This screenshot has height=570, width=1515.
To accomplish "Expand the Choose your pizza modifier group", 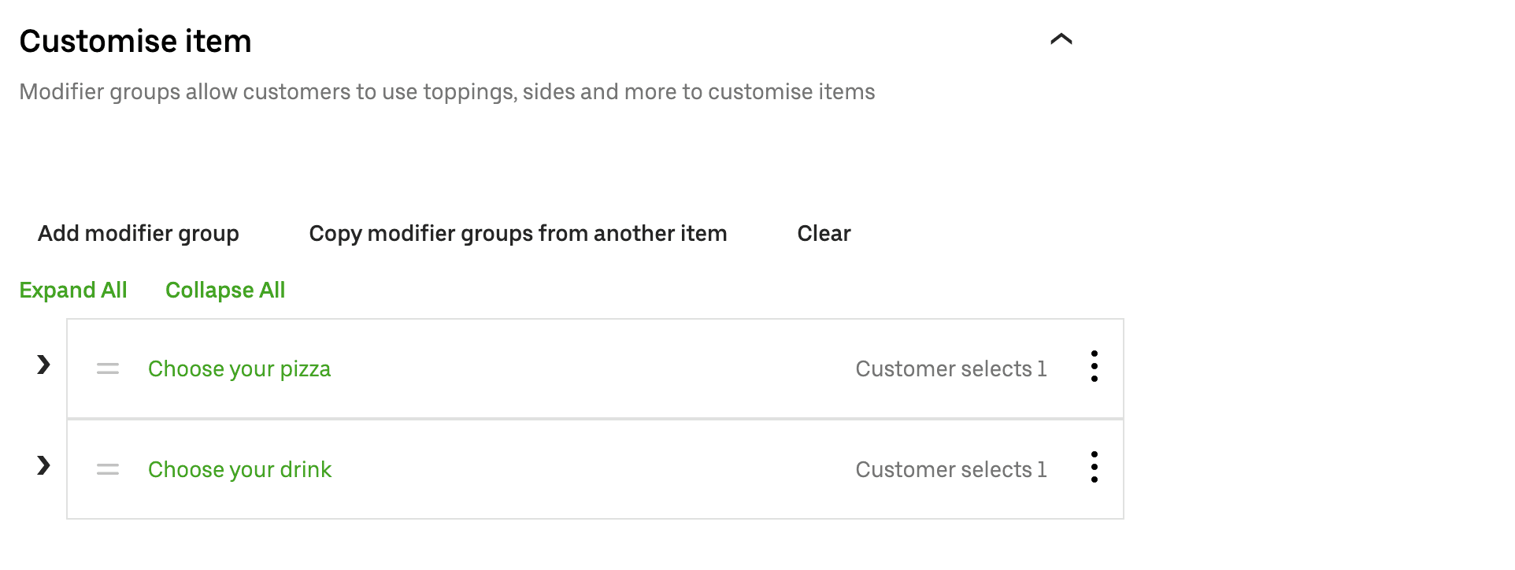I will point(42,365).
